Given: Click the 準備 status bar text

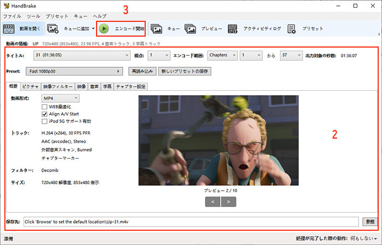Looking at the screenshot, I should tap(9, 238).
